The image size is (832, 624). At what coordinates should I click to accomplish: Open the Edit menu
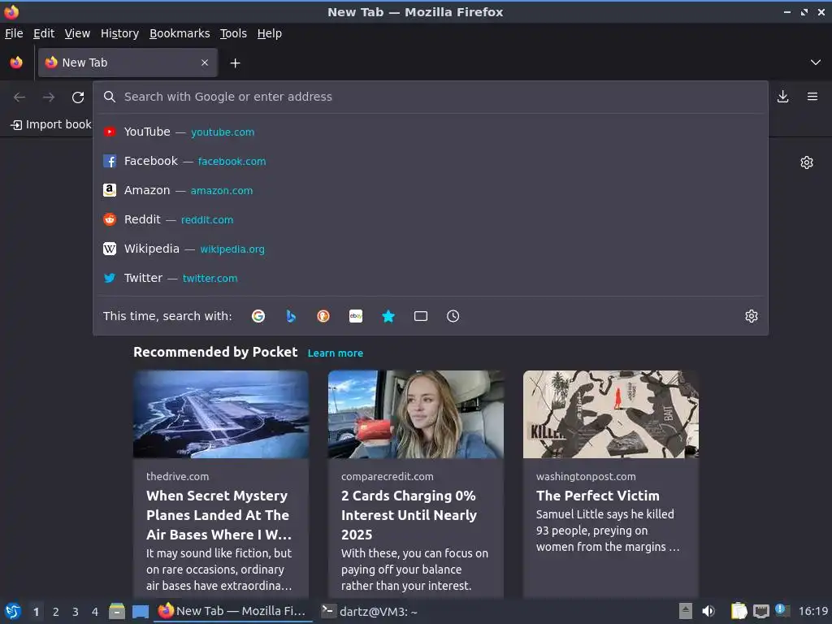click(x=44, y=33)
